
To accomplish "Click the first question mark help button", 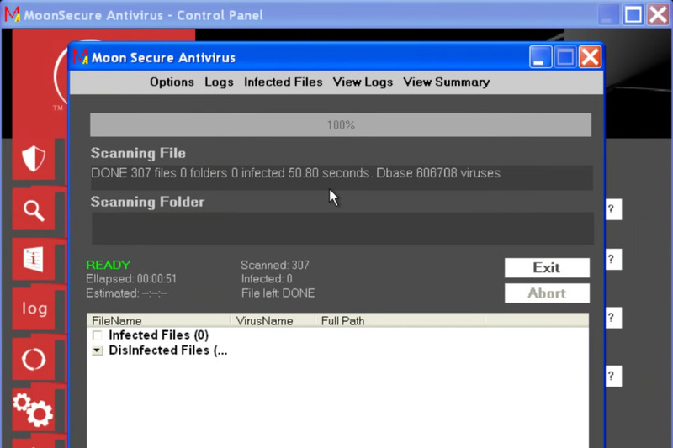I will coord(613,209).
